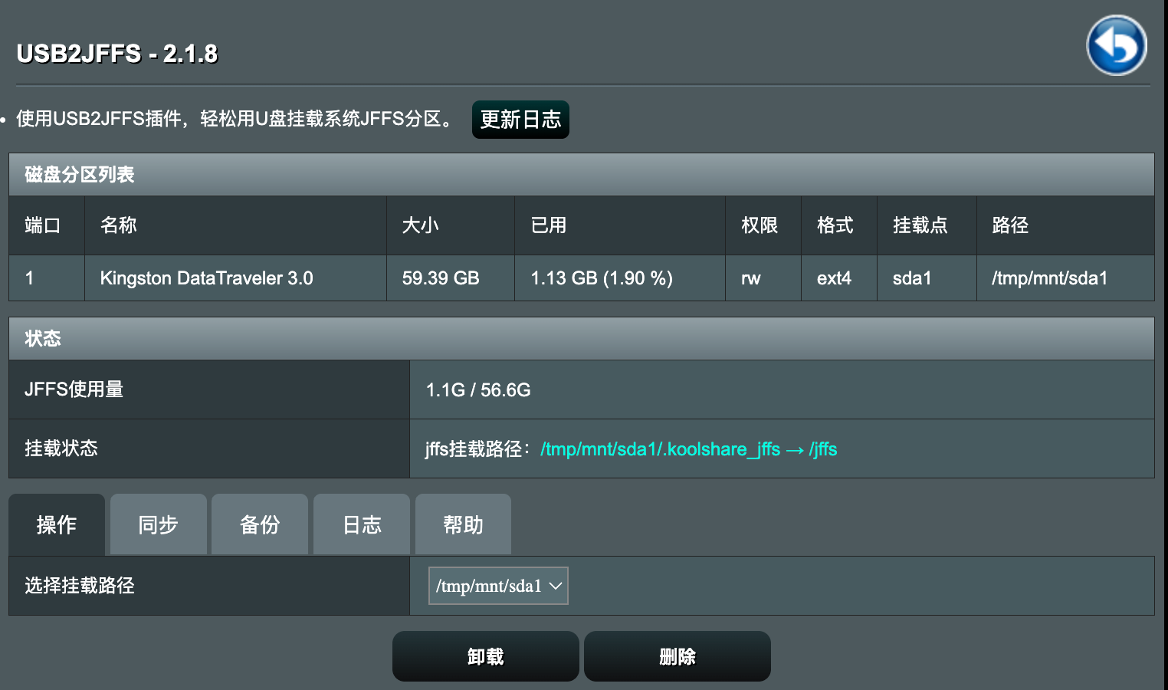Click the 1.13 GB (1.90 %) usage cell

[x=602, y=278]
